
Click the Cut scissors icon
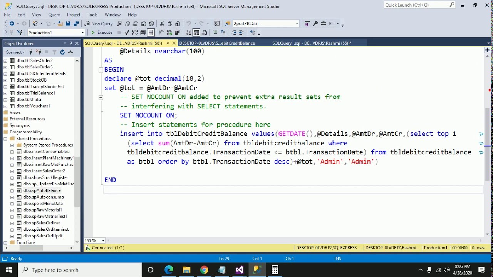click(162, 23)
